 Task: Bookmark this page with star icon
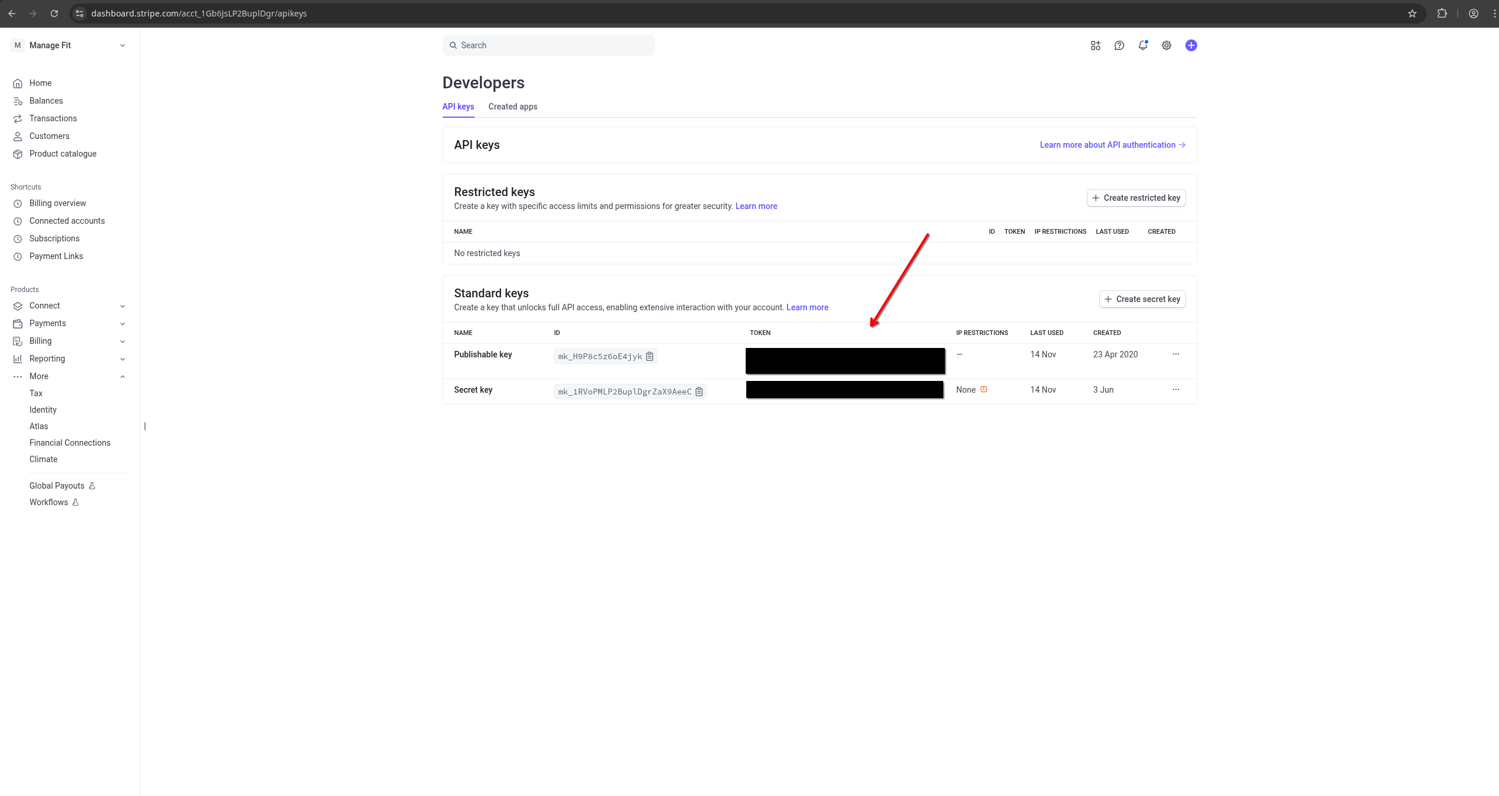point(1412,14)
